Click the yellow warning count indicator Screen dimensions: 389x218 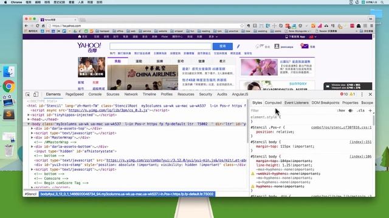[x=353, y=94]
